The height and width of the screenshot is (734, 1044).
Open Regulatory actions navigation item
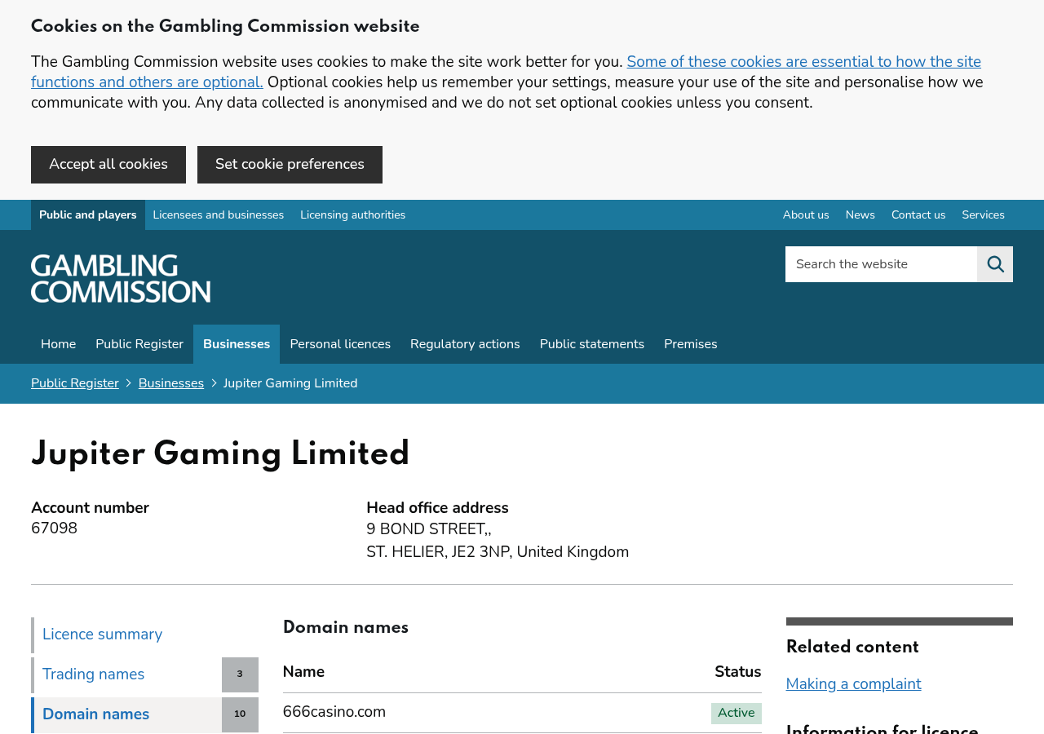(465, 344)
